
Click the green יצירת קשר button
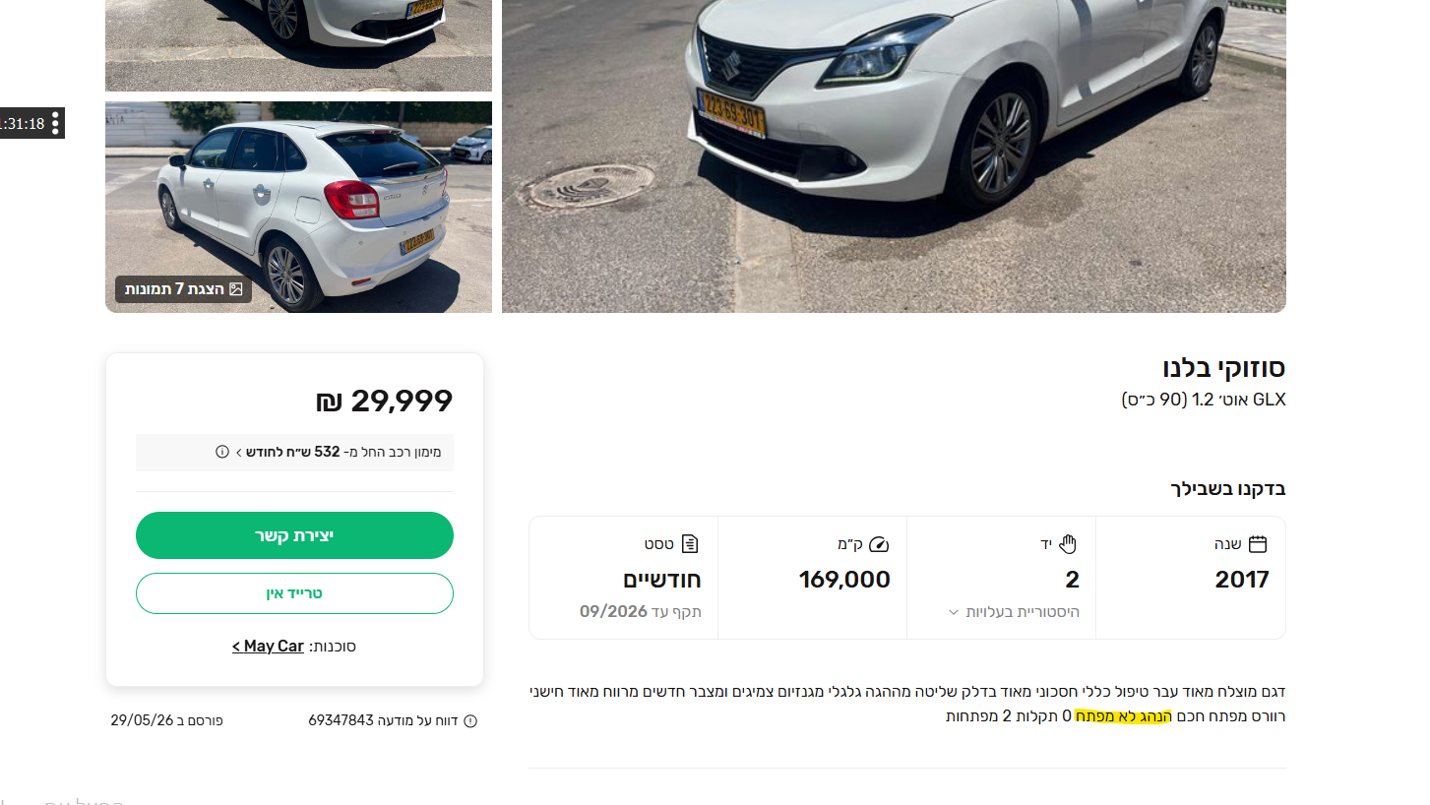[294, 535]
